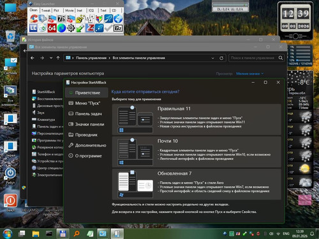
Task: Expand the address bar history dropdown
Action: tap(212, 58)
